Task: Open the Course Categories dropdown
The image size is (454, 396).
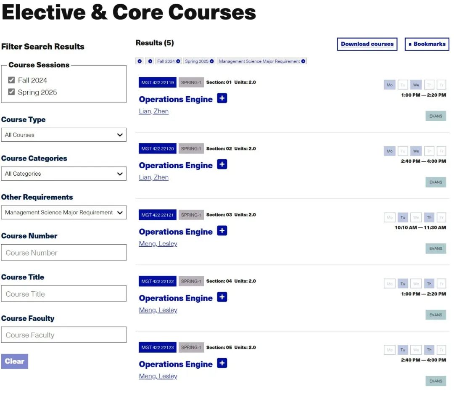Action: pyautogui.click(x=63, y=174)
